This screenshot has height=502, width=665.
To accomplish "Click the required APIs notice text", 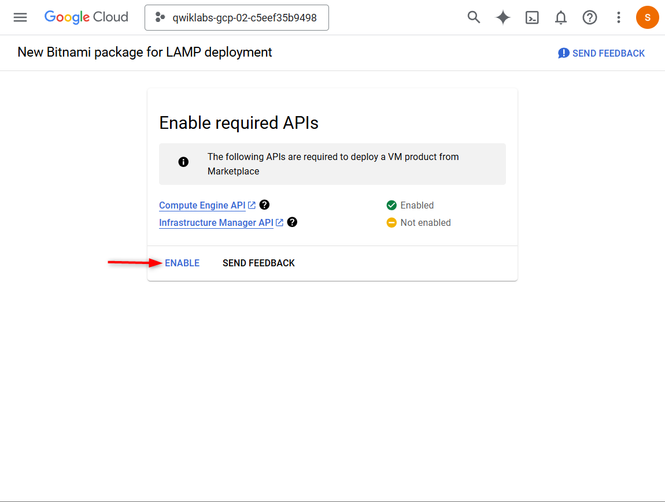I will (333, 164).
